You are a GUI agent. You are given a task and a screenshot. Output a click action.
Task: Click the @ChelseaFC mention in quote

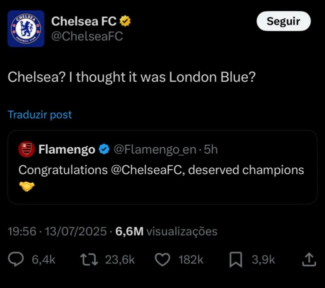(149, 170)
